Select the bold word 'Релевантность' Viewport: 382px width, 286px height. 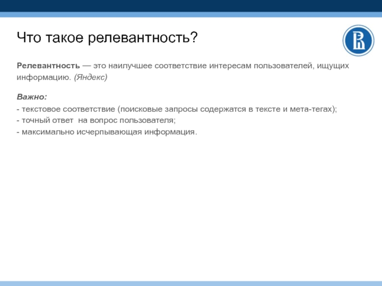pyautogui.click(x=48, y=66)
